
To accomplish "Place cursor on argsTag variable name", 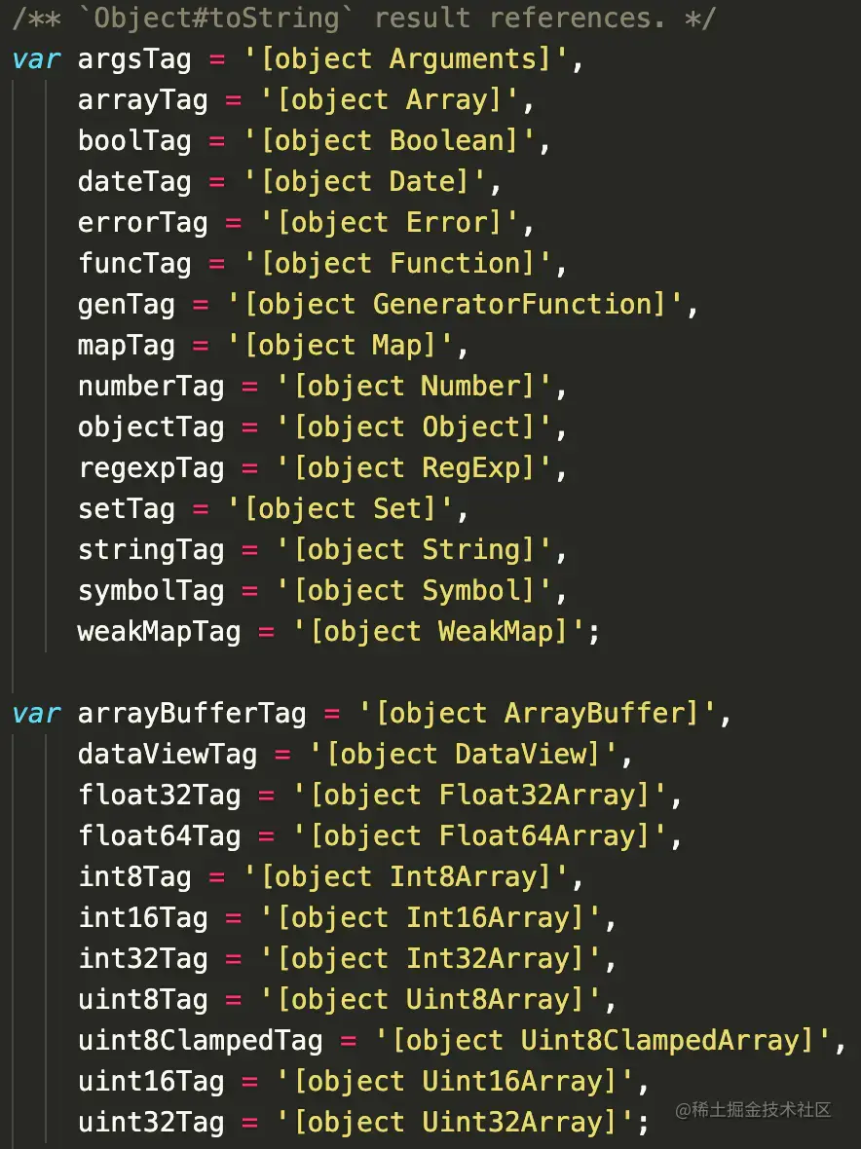I will coord(134,60).
